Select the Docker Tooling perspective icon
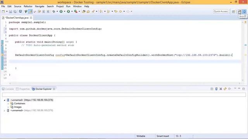Image resolution: width=248 pixels, height=139 pixels. click(x=245, y=12)
